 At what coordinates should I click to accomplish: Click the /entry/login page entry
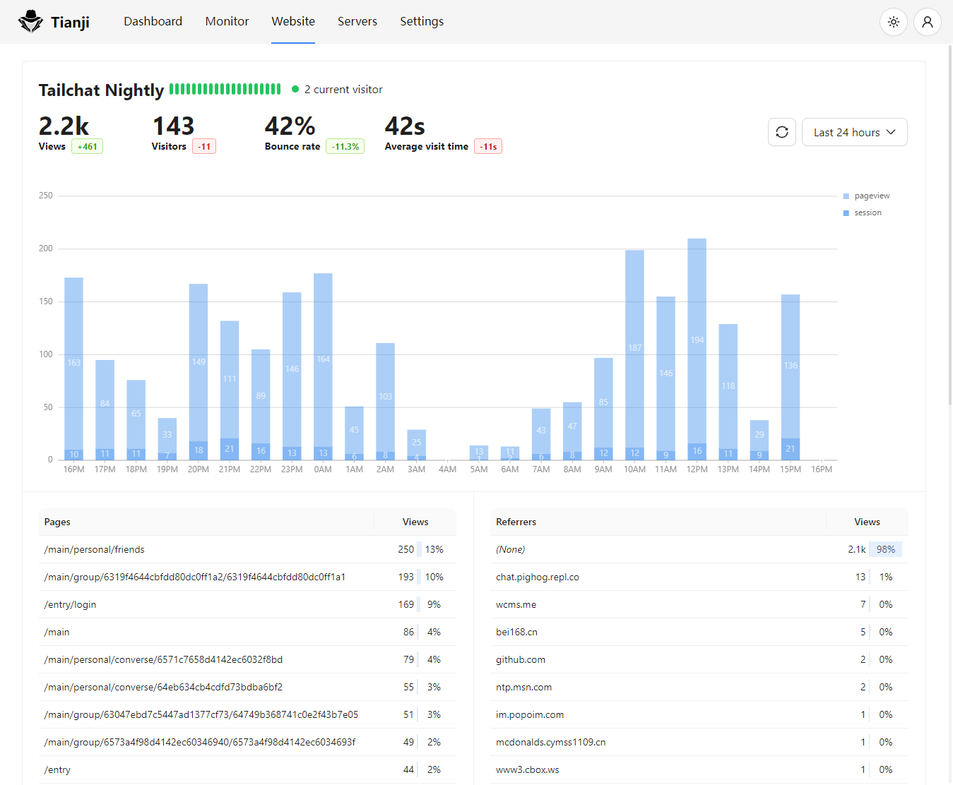tap(70, 604)
